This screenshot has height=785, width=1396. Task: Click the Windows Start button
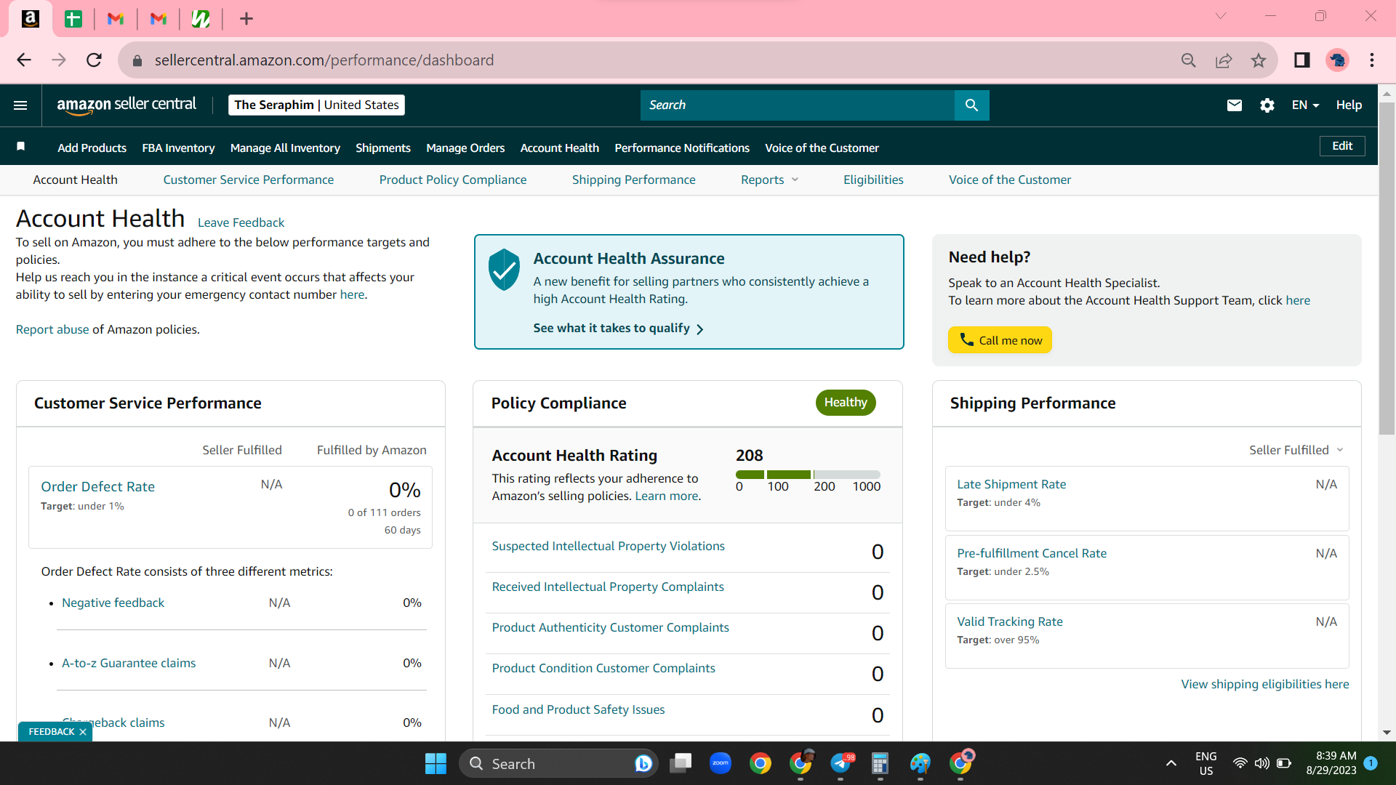436,763
